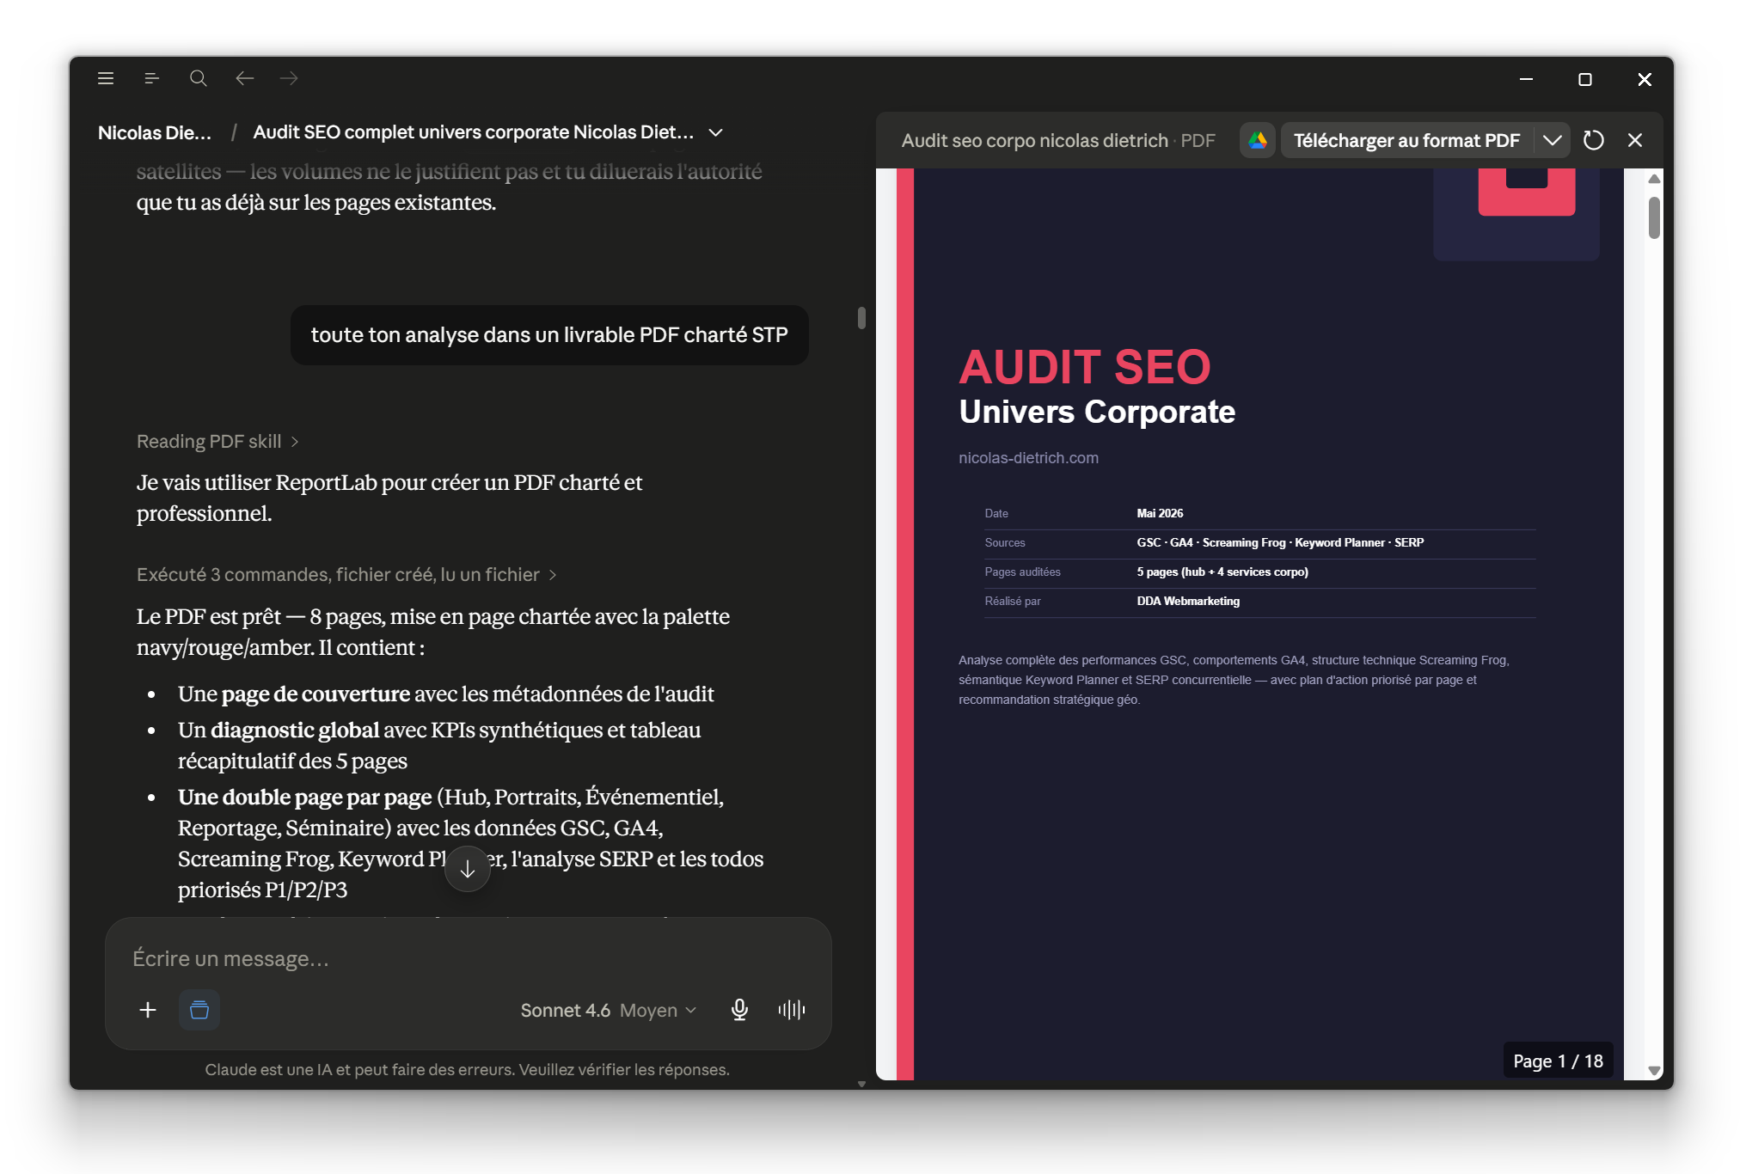
Task: Go back with the left arrow
Action: [x=244, y=78]
